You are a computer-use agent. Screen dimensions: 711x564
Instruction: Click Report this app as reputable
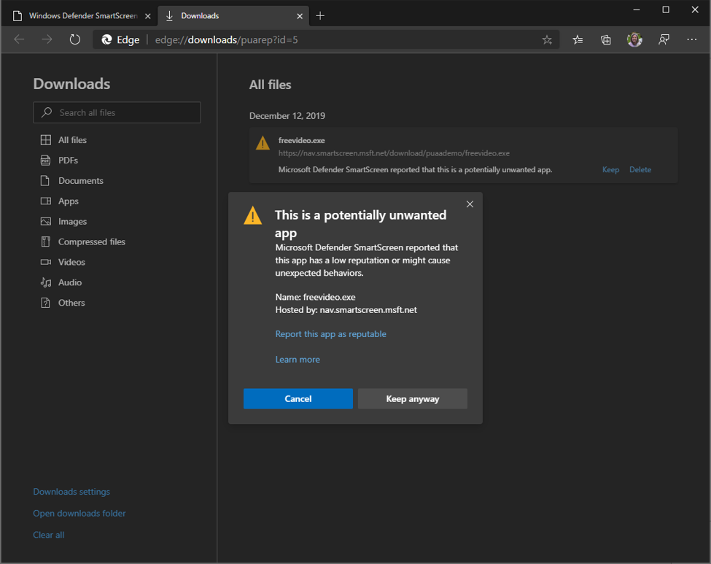[x=330, y=333]
